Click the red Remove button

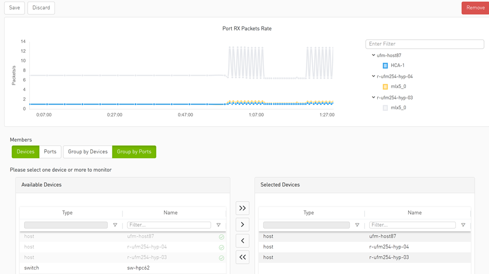(475, 8)
